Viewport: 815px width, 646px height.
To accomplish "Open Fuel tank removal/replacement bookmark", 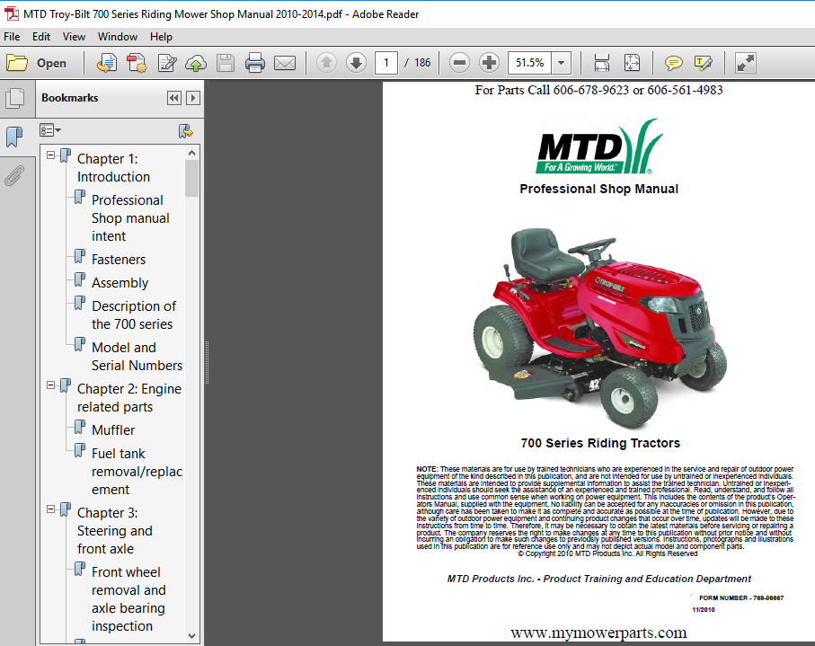I will (x=137, y=472).
